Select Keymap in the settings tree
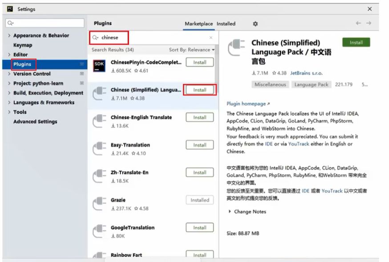This screenshot has height=262, width=389. [23, 45]
